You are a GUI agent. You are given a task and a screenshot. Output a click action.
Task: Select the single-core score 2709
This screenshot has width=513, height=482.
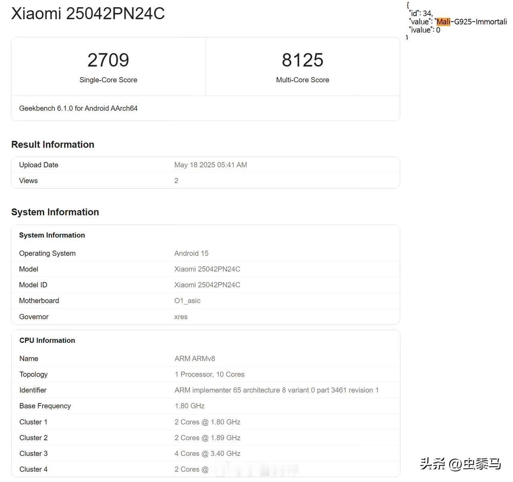coord(108,60)
